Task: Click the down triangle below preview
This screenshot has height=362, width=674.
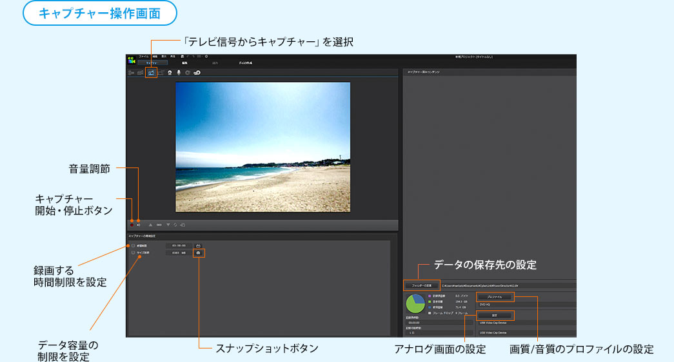Action: click(x=168, y=225)
